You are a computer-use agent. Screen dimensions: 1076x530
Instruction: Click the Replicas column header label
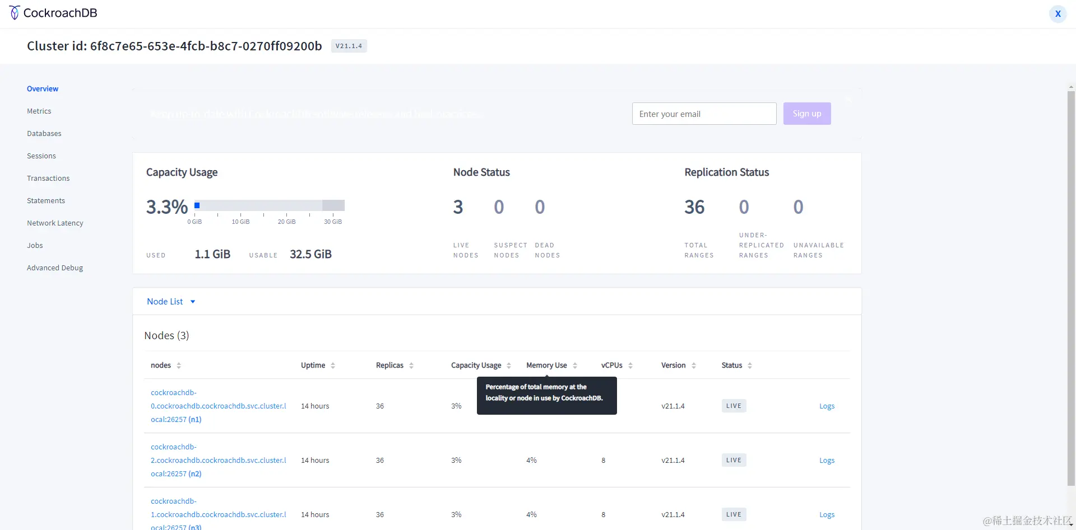[x=389, y=365]
